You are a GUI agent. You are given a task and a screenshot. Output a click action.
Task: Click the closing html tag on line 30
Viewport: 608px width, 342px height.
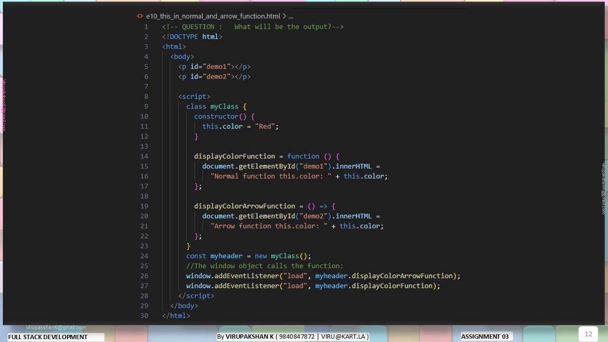point(176,316)
